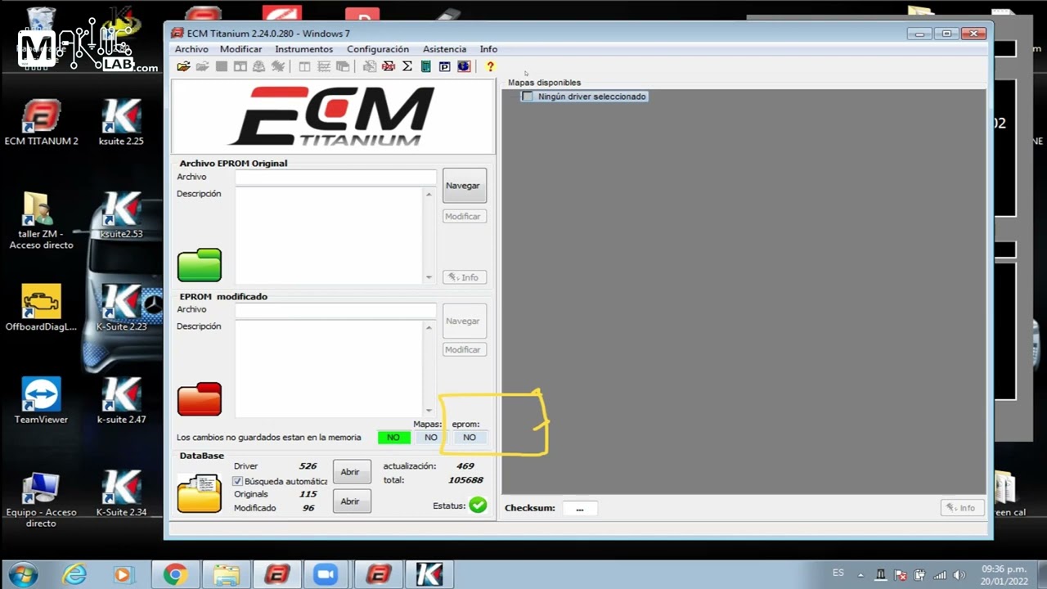The height and width of the screenshot is (589, 1047).
Task: Click scroll-up arrow of original Descripción box
Action: coord(429,195)
